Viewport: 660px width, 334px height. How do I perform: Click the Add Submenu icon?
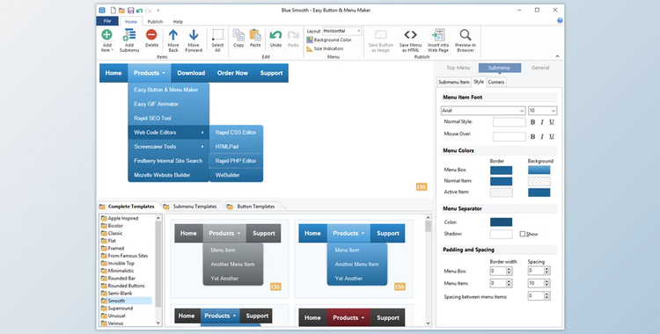129,35
